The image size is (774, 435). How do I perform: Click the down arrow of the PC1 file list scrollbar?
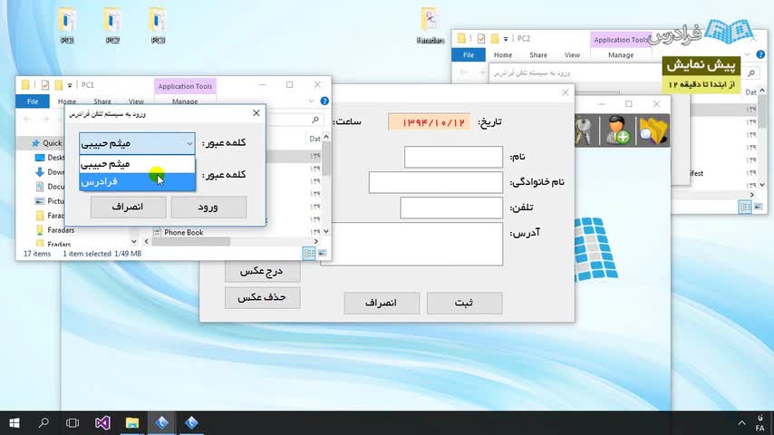click(x=325, y=231)
